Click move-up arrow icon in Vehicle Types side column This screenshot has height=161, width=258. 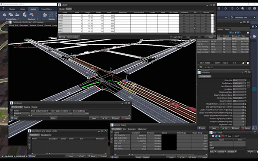[112, 139]
